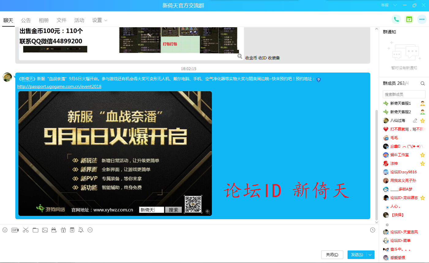The height and width of the screenshot is (263, 429).
Task: Select the screenshot scissors tool
Action: [x=26, y=230]
